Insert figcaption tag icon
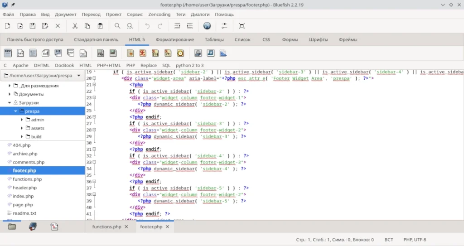 tap(101, 53)
